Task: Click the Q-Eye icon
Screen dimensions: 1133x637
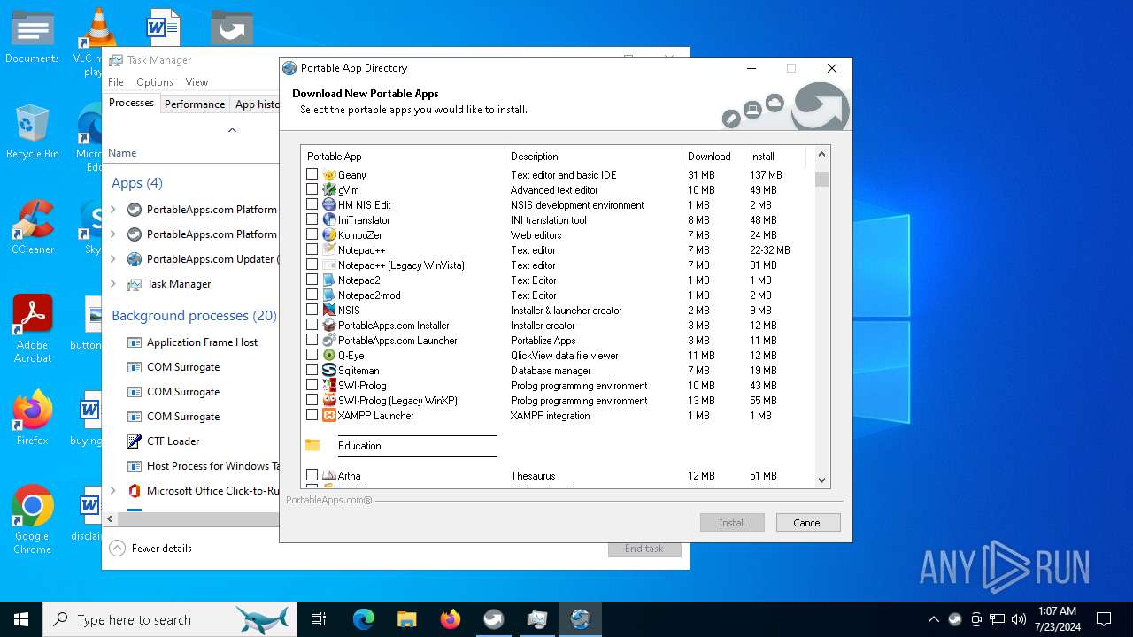Action: pyautogui.click(x=329, y=356)
